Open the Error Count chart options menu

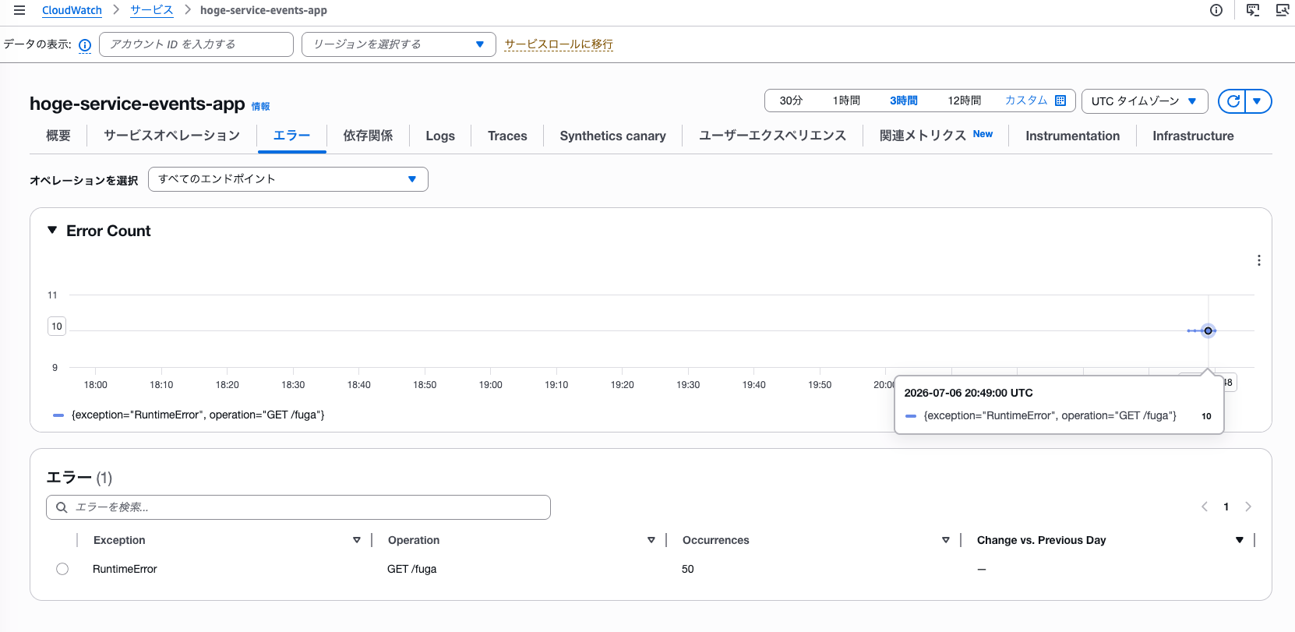1259,260
